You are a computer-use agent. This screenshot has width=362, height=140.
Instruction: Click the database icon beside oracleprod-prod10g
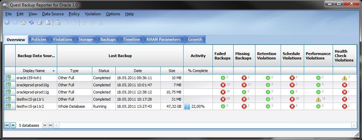coord(8,85)
